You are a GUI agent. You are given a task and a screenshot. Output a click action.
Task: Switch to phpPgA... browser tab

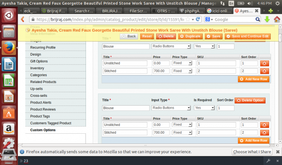coord(192,11)
